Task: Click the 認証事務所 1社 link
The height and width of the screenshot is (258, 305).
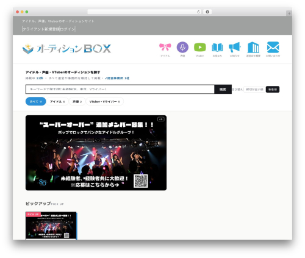Action: 117,78
